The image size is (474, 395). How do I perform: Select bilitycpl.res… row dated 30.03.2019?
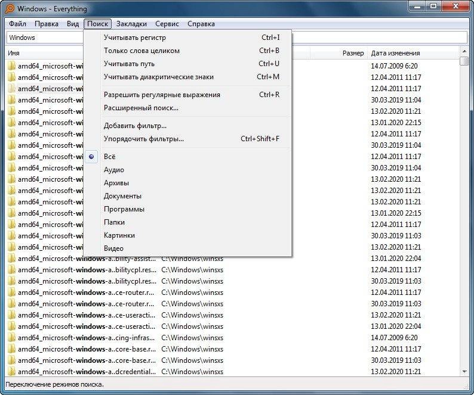(233, 281)
